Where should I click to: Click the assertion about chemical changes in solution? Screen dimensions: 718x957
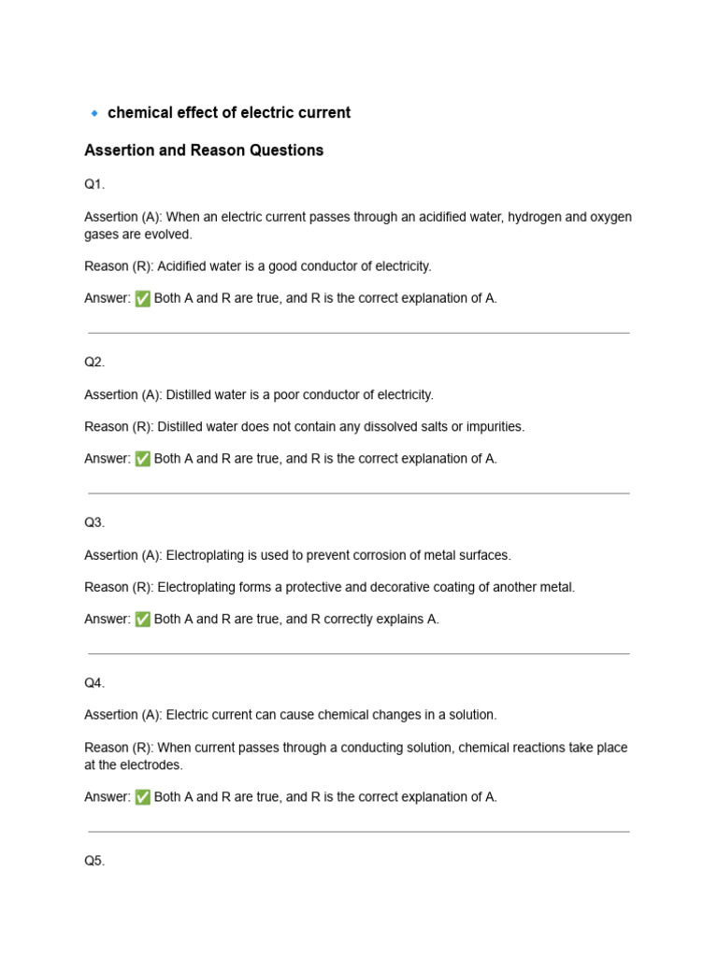coord(291,715)
